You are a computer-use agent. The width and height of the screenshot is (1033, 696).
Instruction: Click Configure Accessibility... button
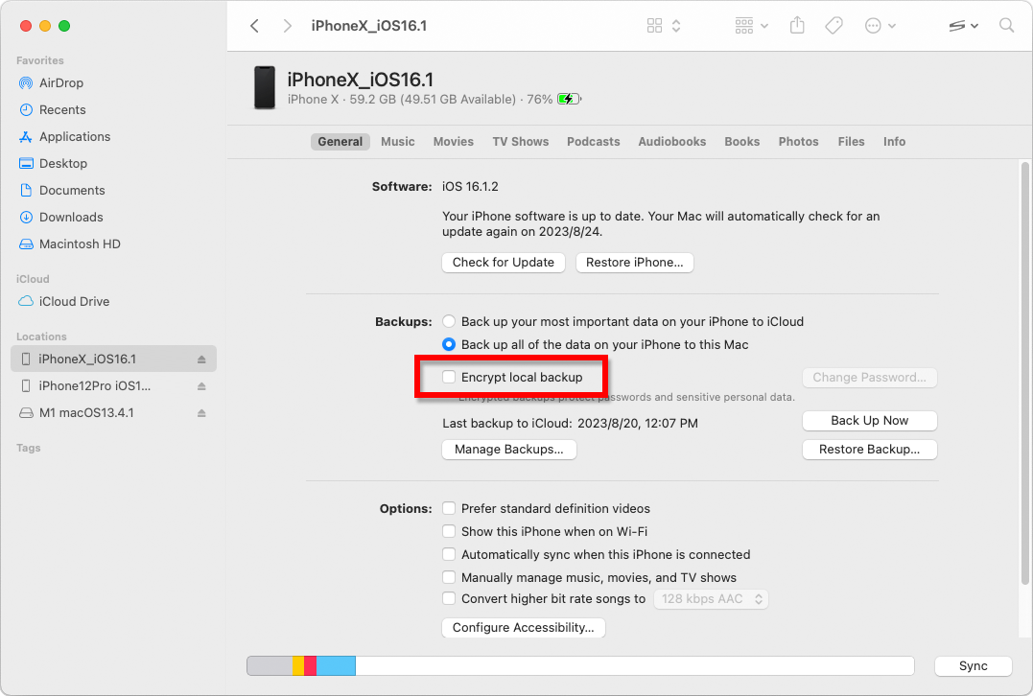[x=523, y=628]
